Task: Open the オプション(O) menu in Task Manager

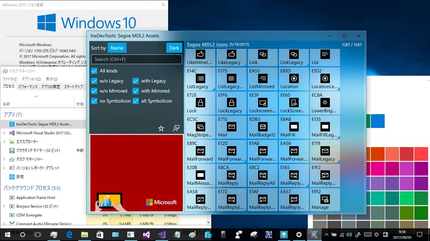Action: click(x=31, y=79)
